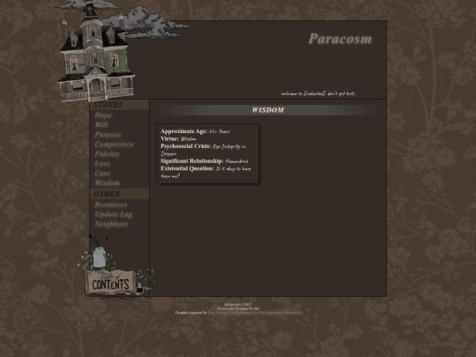Open the Competence stage link
The image size is (476, 357).
click(114, 145)
